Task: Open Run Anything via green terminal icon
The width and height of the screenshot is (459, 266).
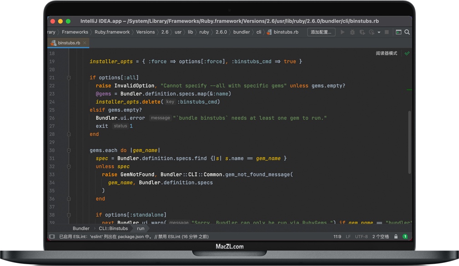Action: (x=398, y=32)
